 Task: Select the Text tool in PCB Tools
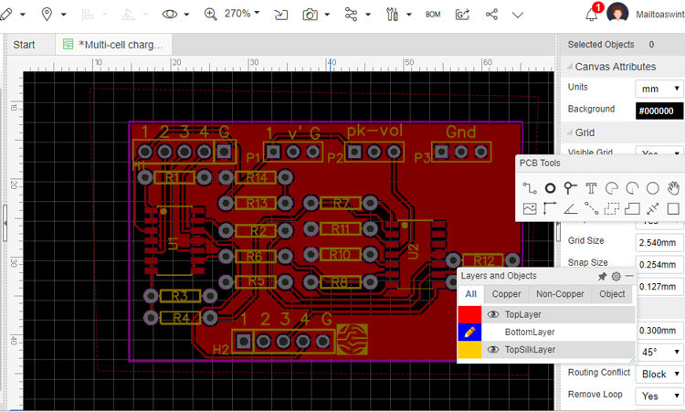pos(591,188)
